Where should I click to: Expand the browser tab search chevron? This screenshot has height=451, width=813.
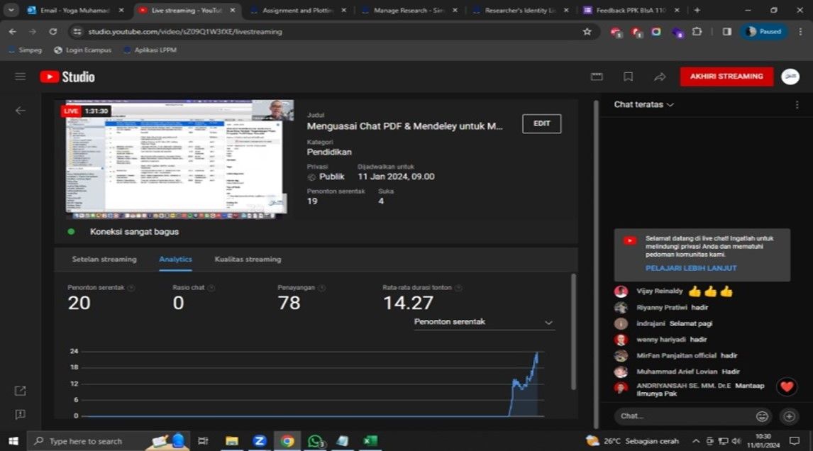tap(11, 11)
